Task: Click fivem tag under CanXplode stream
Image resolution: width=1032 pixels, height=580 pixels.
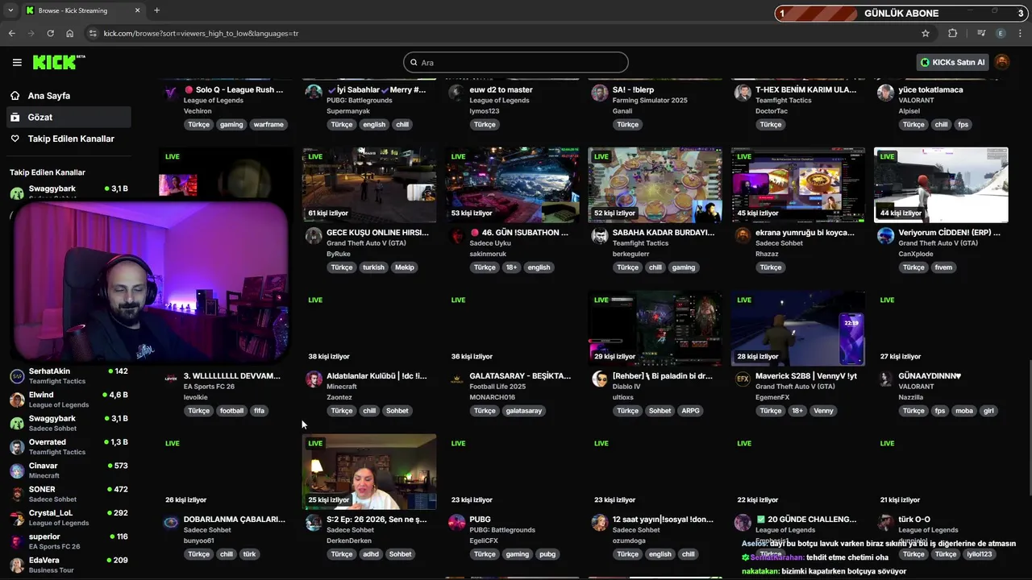Action: [x=943, y=267]
